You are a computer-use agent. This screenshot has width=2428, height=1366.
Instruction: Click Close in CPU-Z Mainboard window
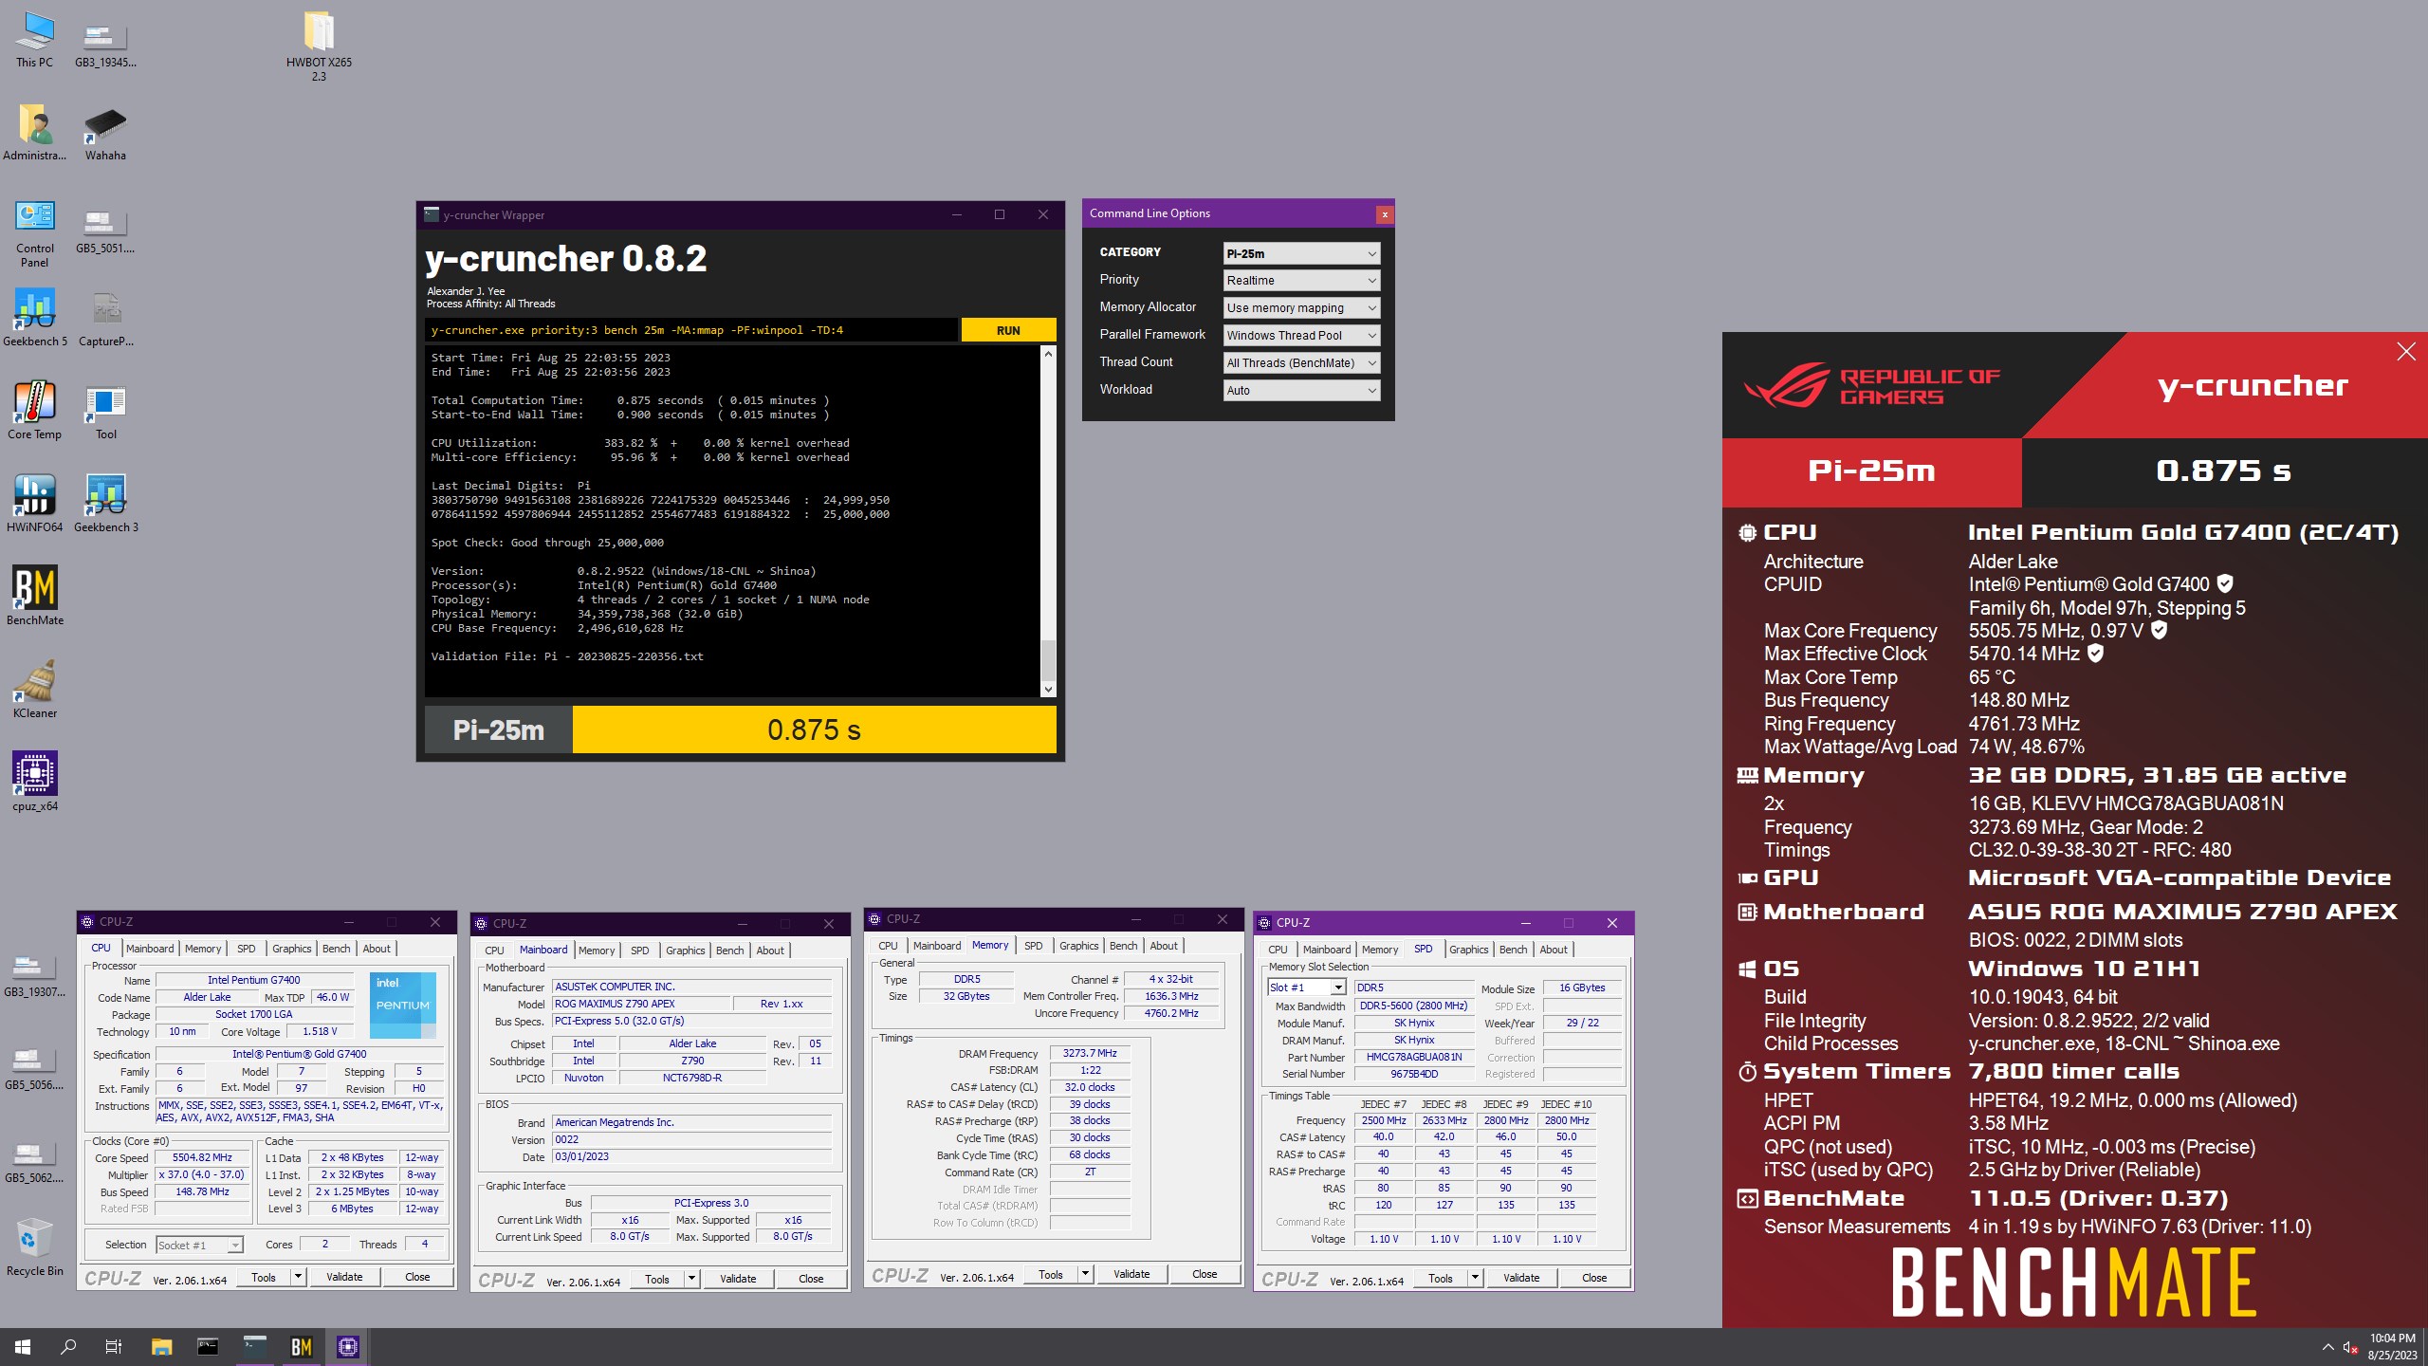(811, 1279)
